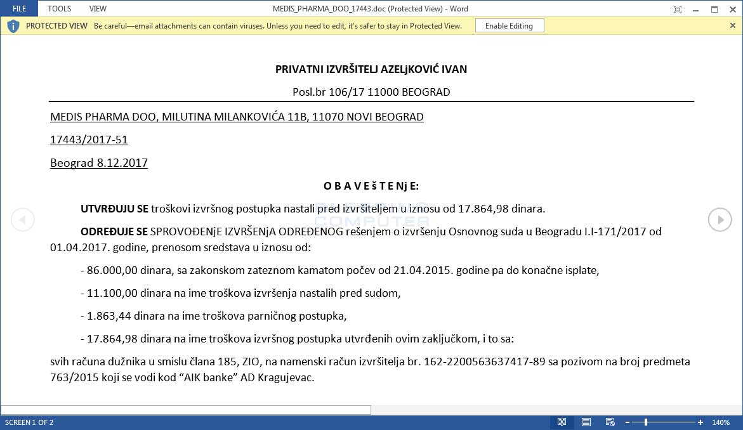Screen dimensions: 743x430
Task: Zoom in using the plus icon
Action: point(700,421)
